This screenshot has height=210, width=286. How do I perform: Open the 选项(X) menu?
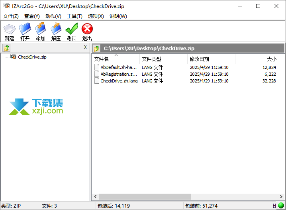[96, 16]
